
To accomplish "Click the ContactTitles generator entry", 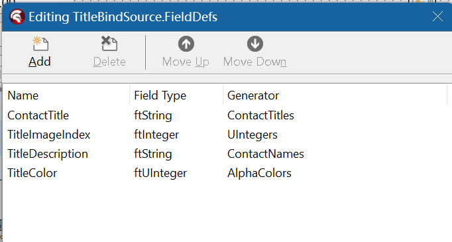I will [260, 115].
